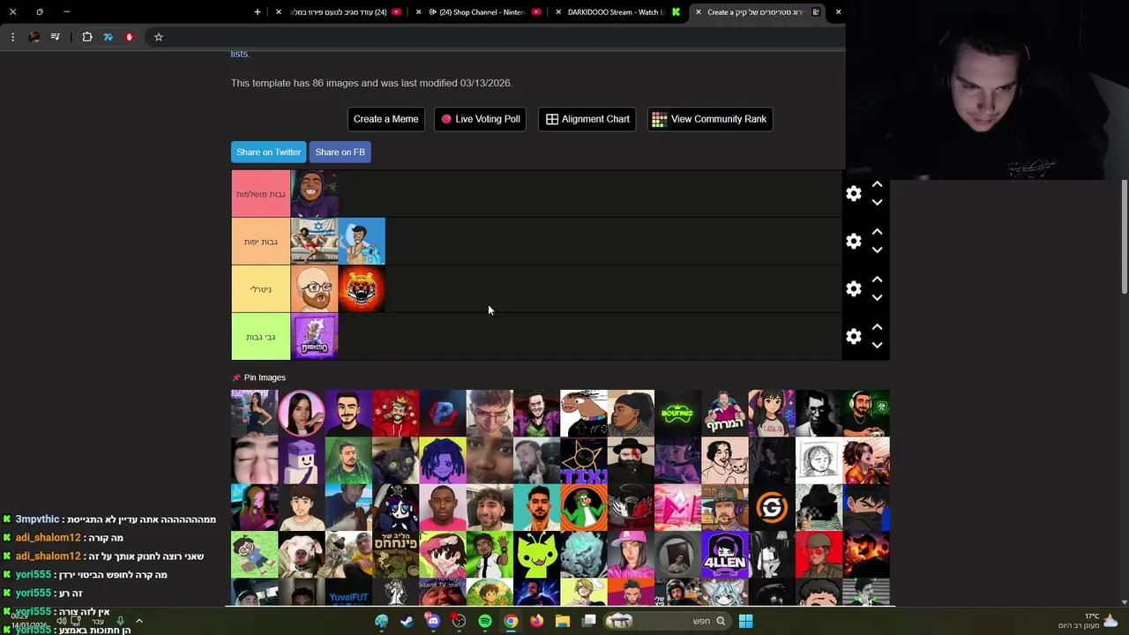Click the pink top tier label

260,193
